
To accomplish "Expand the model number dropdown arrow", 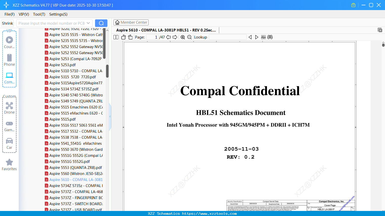I will [x=88, y=23].
